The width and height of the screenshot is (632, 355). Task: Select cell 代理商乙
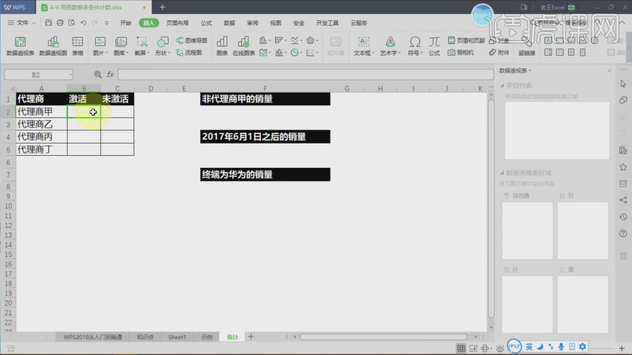pos(41,124)
